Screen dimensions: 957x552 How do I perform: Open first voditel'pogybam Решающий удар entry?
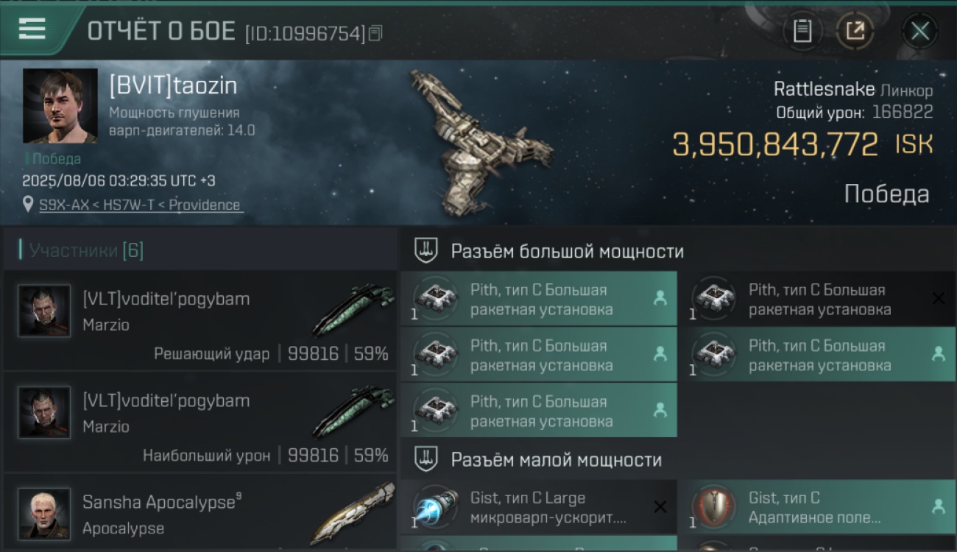[x=200, y=320]
